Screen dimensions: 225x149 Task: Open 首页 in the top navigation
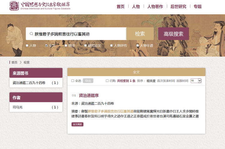[x=120, y=7]
